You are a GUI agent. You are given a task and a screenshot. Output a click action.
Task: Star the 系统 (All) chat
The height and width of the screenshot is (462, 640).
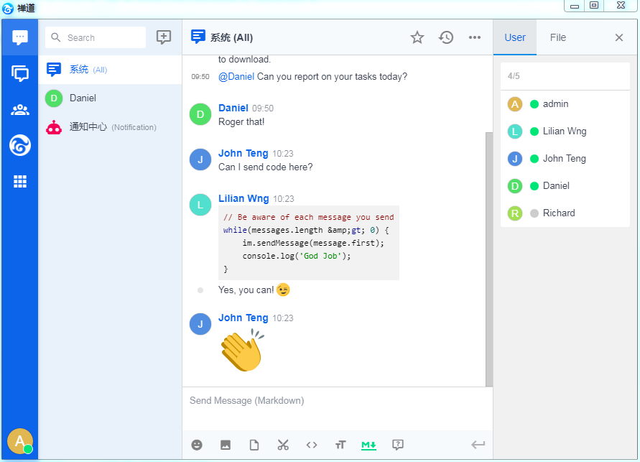click(417, 37)
